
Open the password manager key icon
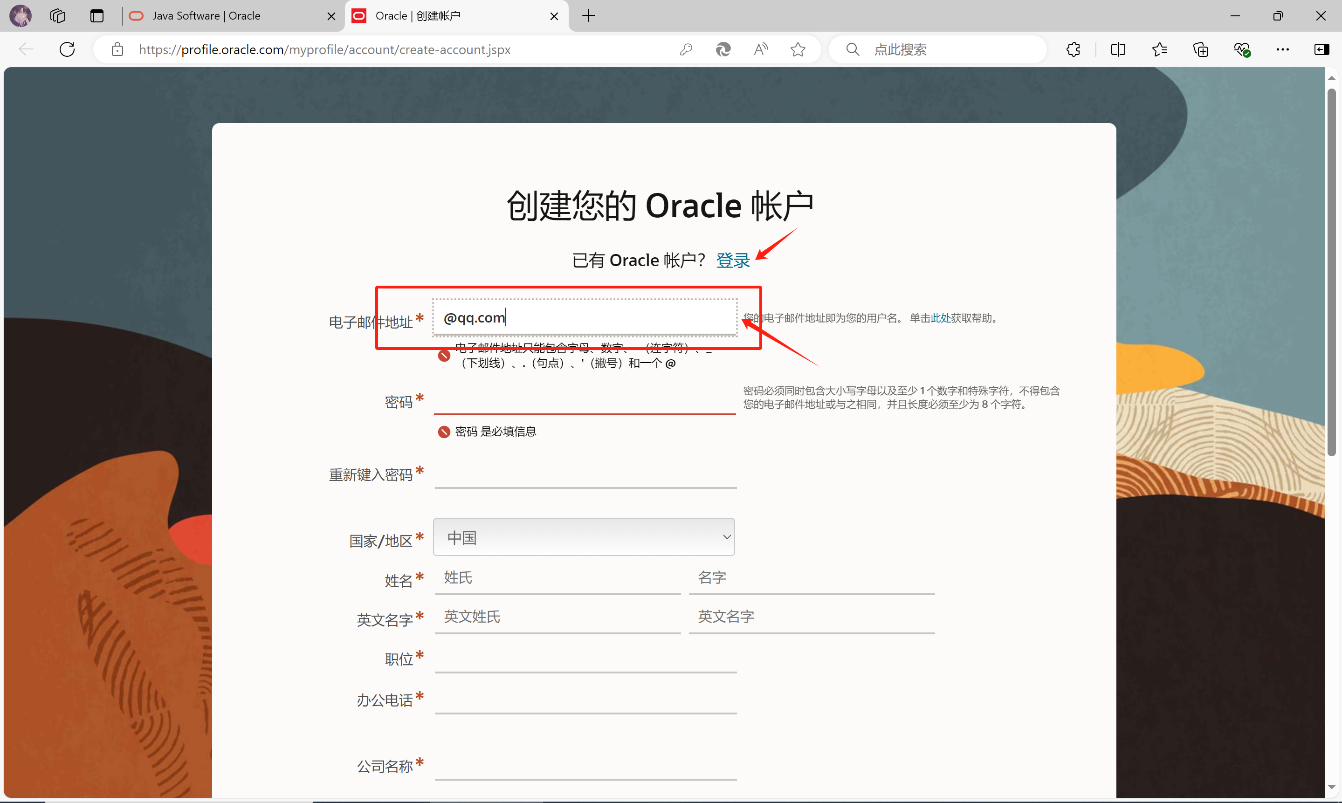tap(686, 49)
